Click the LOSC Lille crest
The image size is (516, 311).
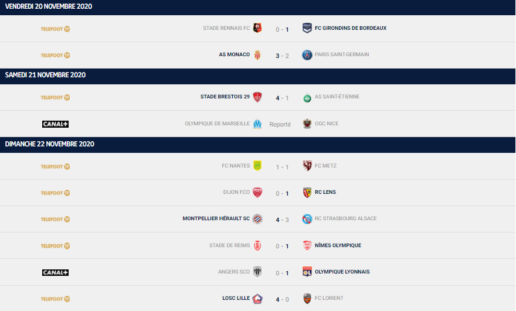(257, 299)
